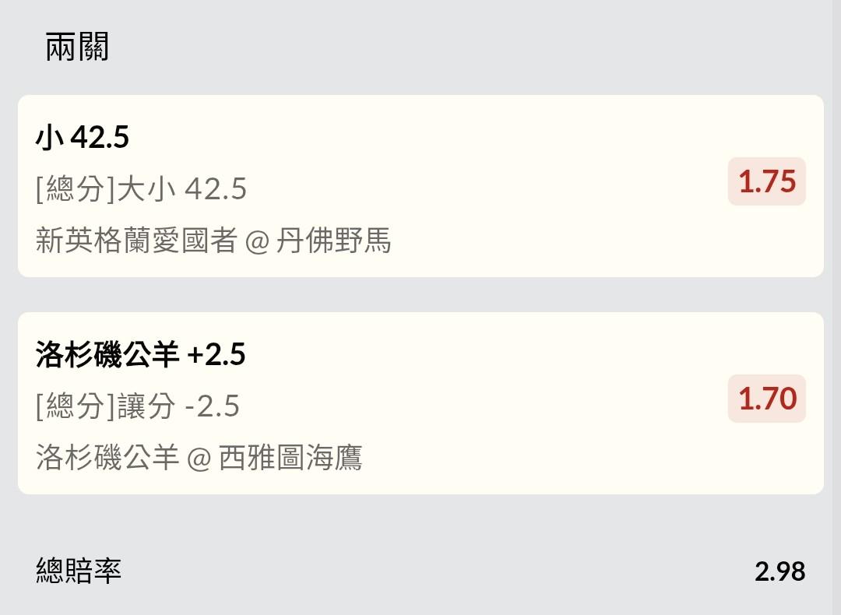
Task: Select the 洛杉磯公羊 +2.5 bet title
Action: pyautogui.click(x=140, y=355)
